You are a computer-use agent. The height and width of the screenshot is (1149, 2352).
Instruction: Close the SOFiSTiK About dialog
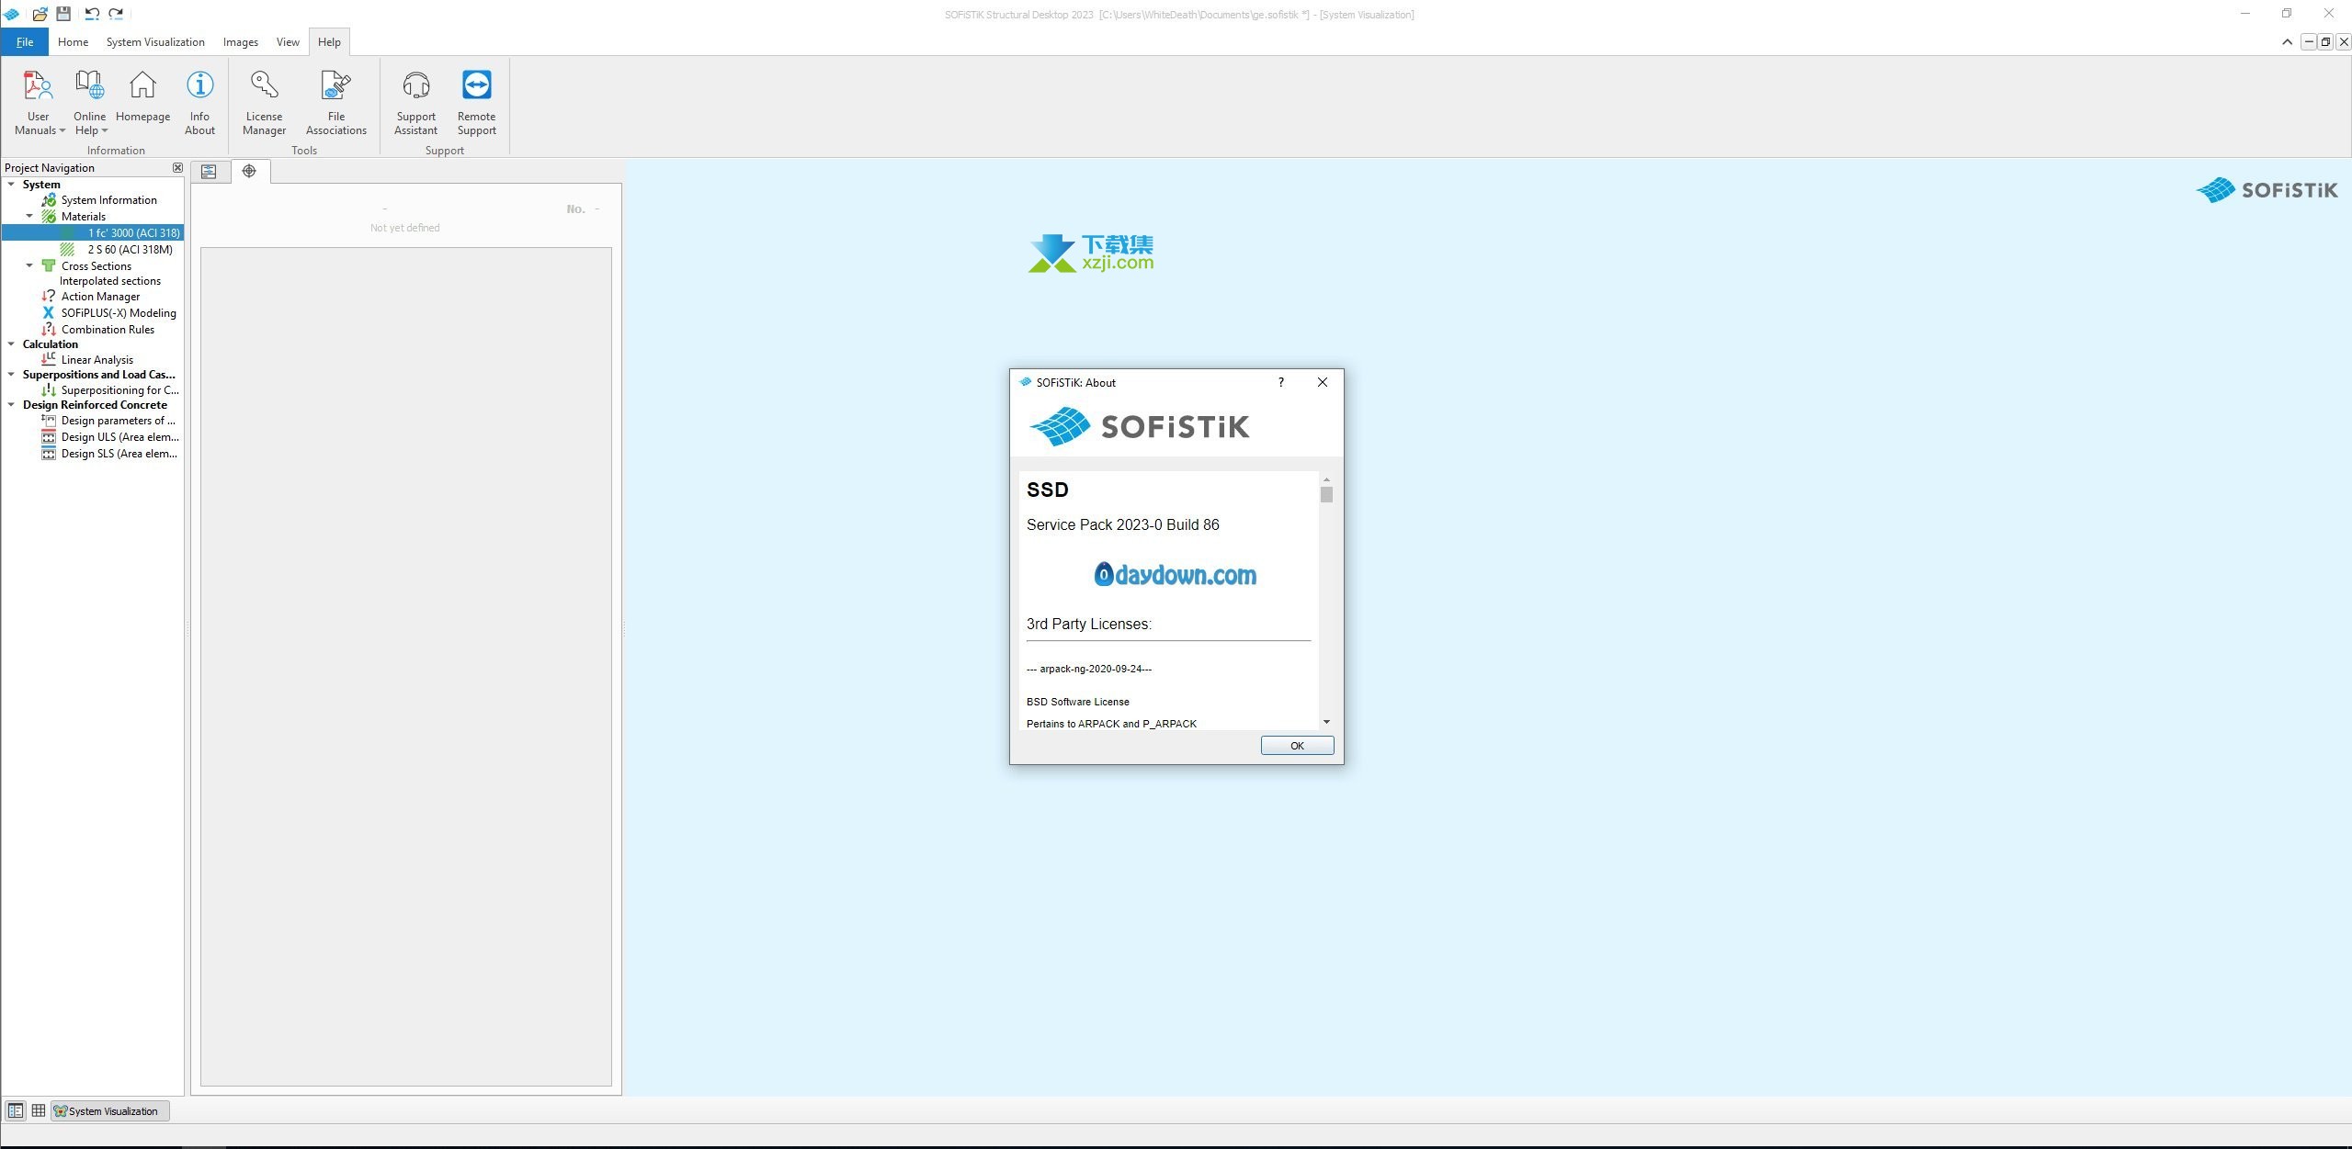click(1322, 383)
